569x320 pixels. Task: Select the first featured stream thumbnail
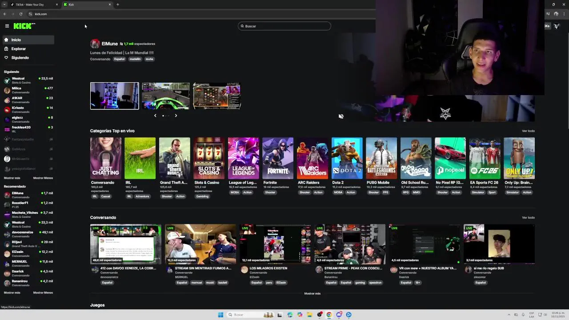[x=114, y=96]
